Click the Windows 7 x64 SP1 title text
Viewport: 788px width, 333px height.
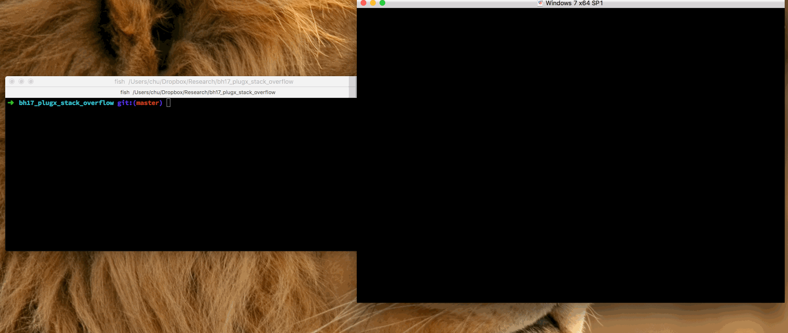pyautogui.click(x=574, y=3)
